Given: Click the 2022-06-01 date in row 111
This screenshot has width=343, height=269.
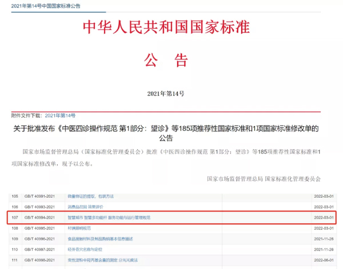Looking at the screenshot, I should point(324,260).
